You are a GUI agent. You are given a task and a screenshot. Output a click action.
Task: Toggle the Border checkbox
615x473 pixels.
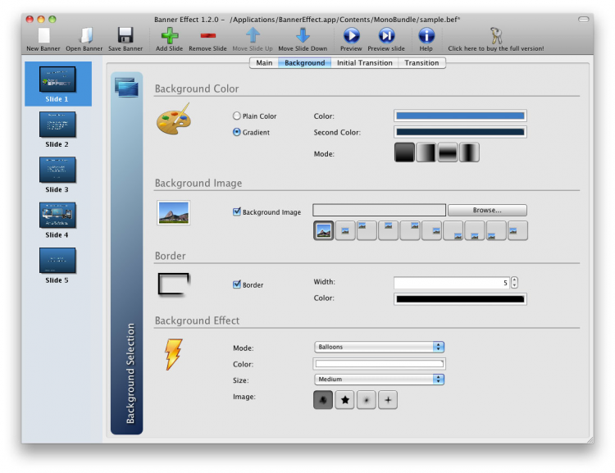236,284
